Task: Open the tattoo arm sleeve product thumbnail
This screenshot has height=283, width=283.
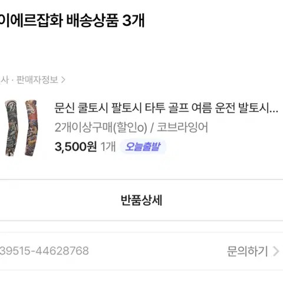Action: (21, 128)
